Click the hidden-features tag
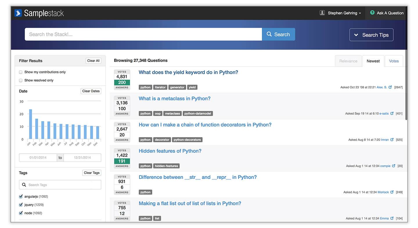 click(166, 166)
